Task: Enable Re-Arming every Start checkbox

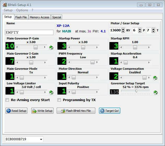Action: click(7, 100)
